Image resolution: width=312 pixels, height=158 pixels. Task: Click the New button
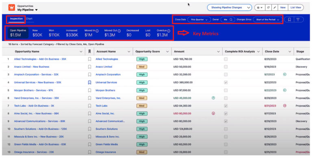click(x=283, y=8)
